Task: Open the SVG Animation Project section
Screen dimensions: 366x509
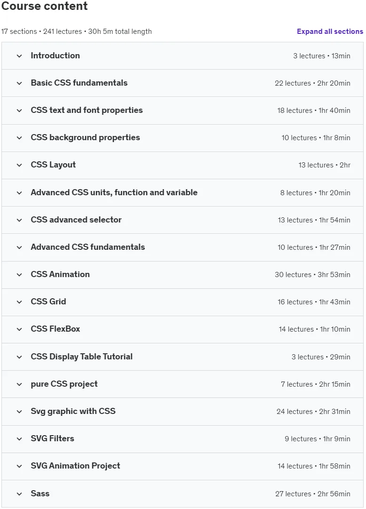Action: click(75, 466)
